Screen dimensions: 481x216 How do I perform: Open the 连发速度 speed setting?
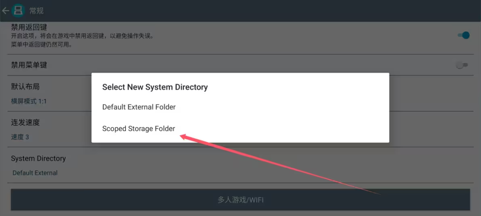tap(25, 123)
